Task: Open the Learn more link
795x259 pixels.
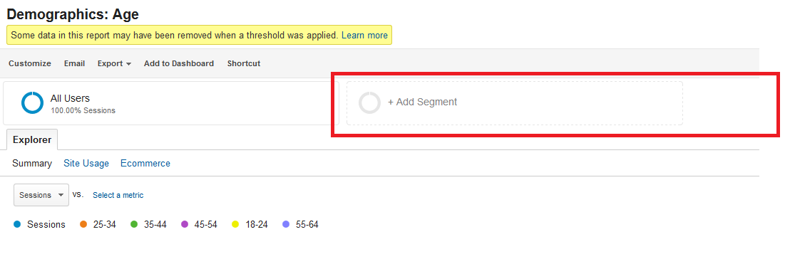Action: pos(364,36)
